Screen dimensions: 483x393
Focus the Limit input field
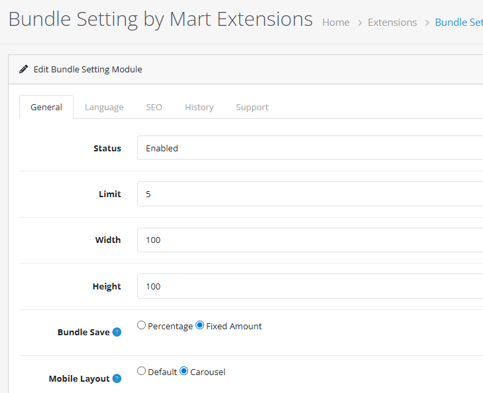click(310, 194)
